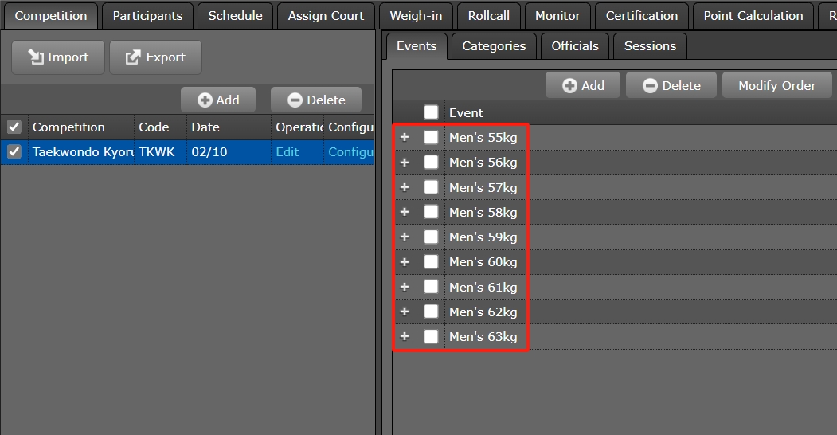
Task: Add a new event in Events panel
Action: point(569,86)
